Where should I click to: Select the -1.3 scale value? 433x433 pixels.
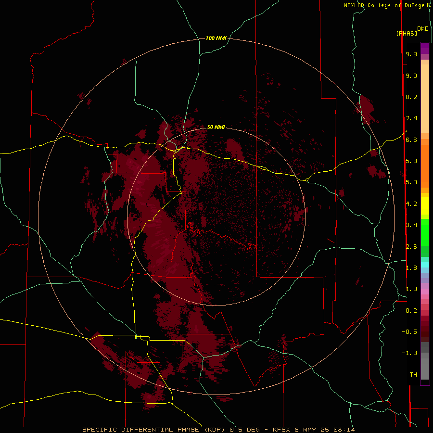(x=409, y=353)
